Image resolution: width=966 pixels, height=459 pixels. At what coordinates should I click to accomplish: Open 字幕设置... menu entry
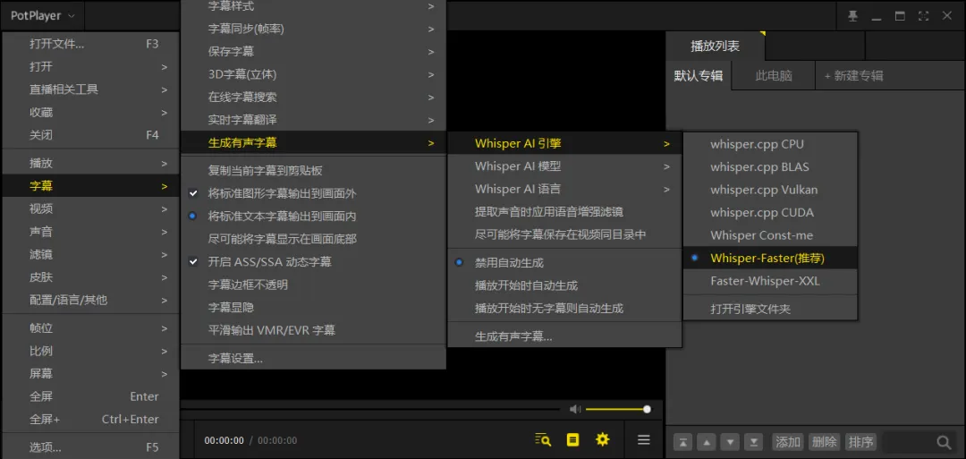point(313,359)
